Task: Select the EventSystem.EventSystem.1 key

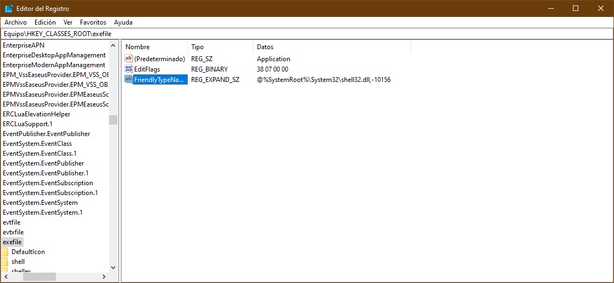Action: [42, 213]
